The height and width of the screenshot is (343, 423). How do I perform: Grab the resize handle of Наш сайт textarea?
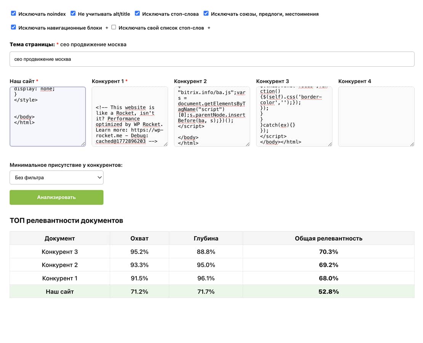(x=83, y=144)
